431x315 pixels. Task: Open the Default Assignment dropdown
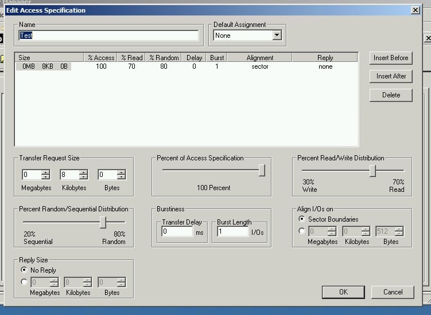point(277,36)
